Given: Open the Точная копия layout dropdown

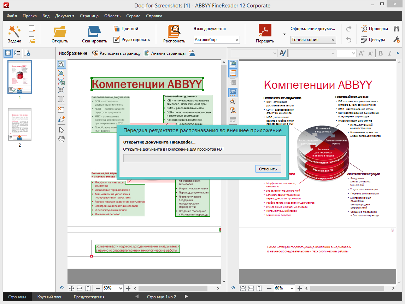Looking at the screenshot, I should (x=313, y=40).
